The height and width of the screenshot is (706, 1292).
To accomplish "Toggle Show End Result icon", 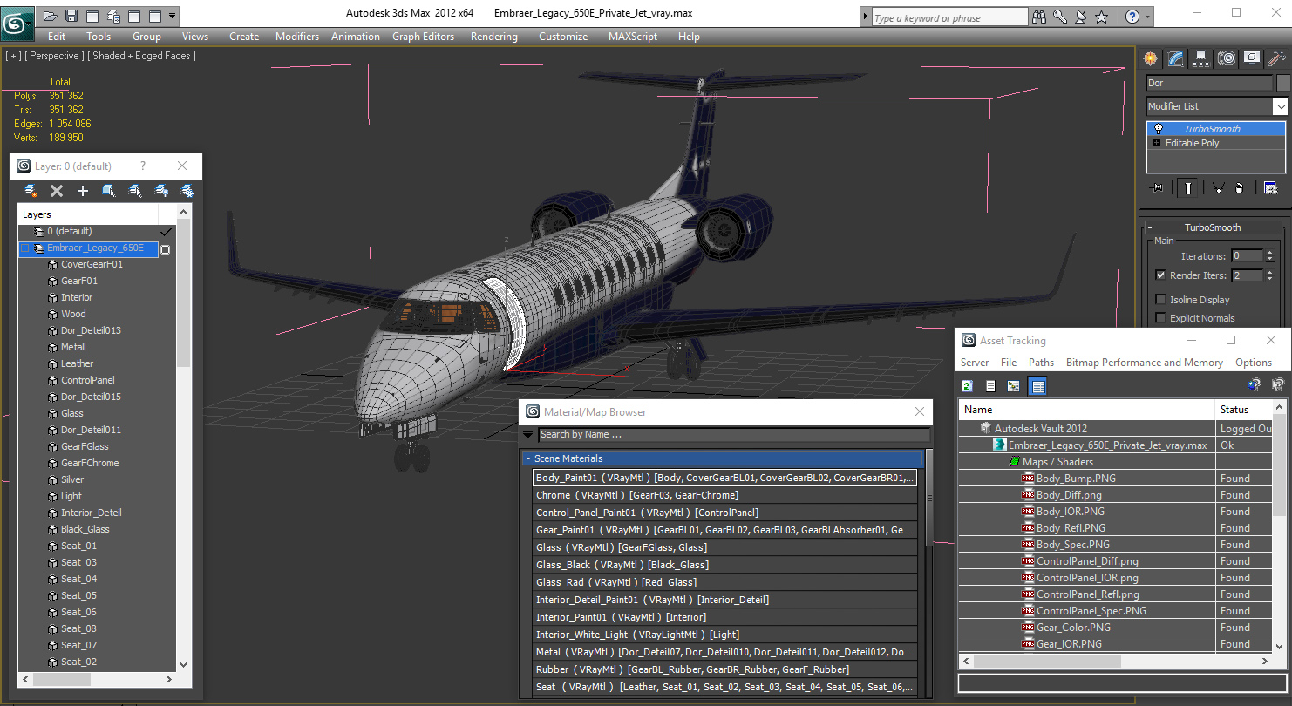I will [x=1187, y=187].
